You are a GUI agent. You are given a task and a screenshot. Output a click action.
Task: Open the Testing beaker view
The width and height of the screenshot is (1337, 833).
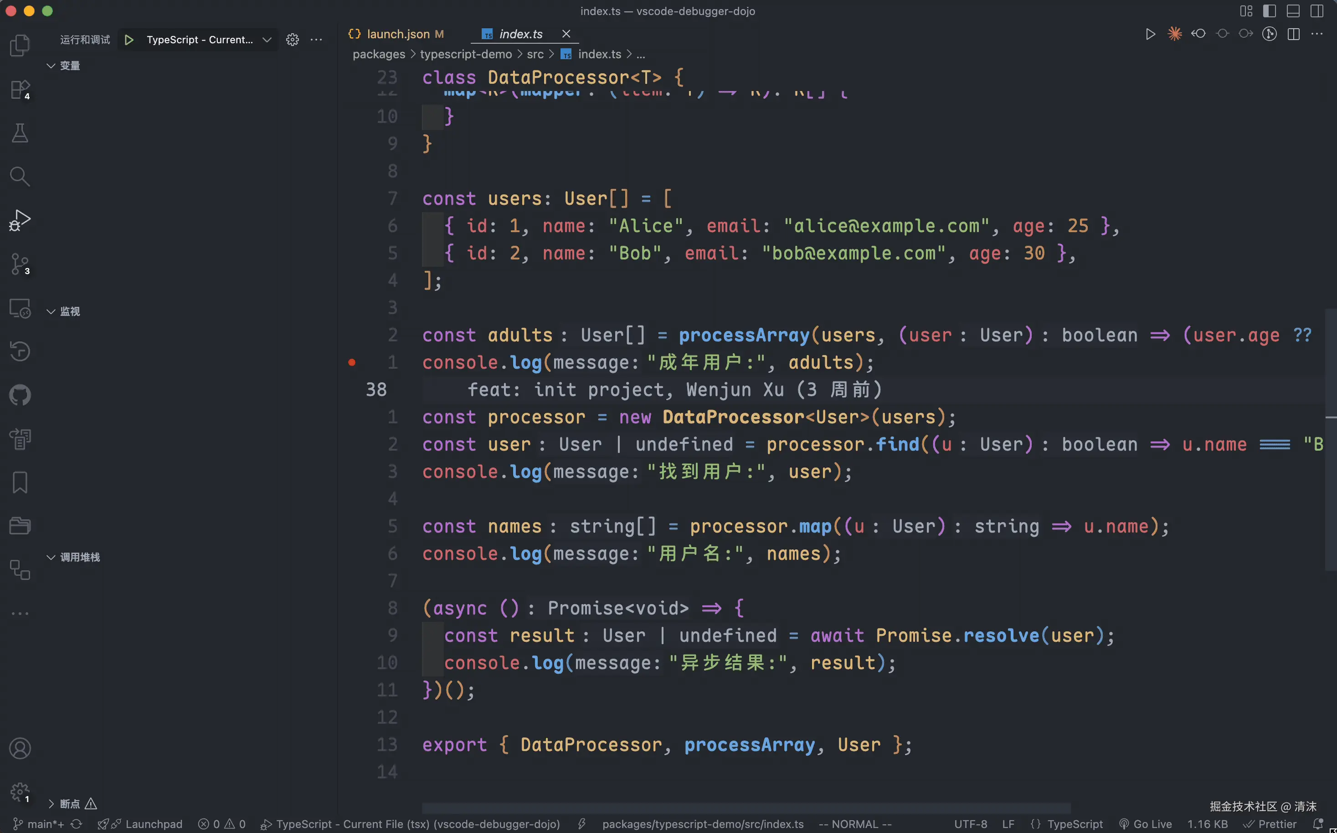[x=20, y=133]
